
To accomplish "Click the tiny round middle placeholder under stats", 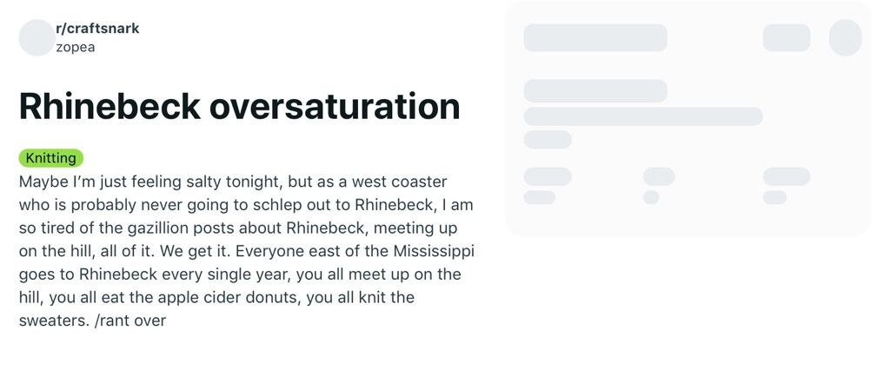I will 651,197.
